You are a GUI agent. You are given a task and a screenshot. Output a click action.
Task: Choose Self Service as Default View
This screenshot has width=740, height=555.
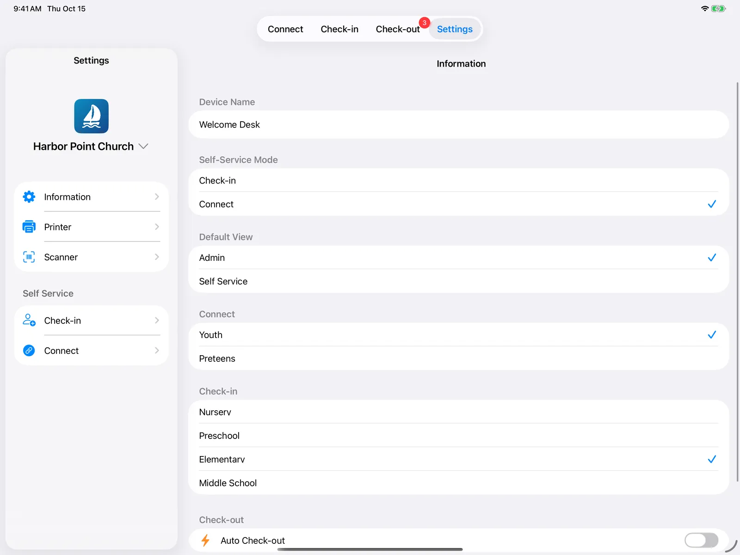coord(458,281)
